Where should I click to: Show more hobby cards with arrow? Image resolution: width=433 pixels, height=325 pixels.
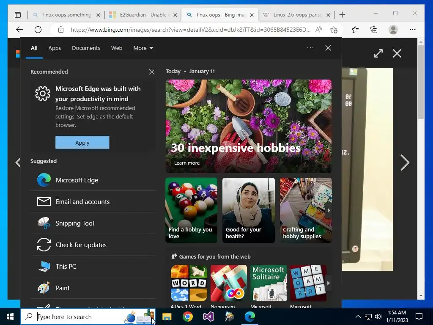[329, 210]
